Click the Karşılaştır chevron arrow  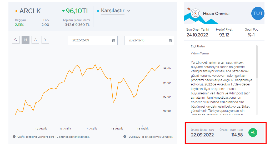[129, 11]
